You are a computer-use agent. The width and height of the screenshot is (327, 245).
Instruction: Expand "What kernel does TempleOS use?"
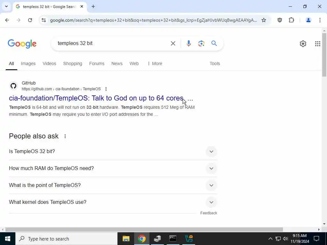(113, 202)
